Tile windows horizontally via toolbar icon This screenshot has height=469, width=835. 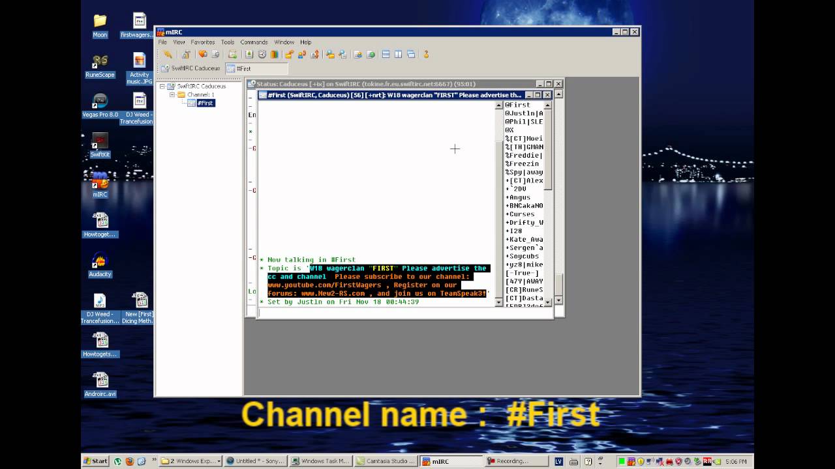click(x=386, y=55)
